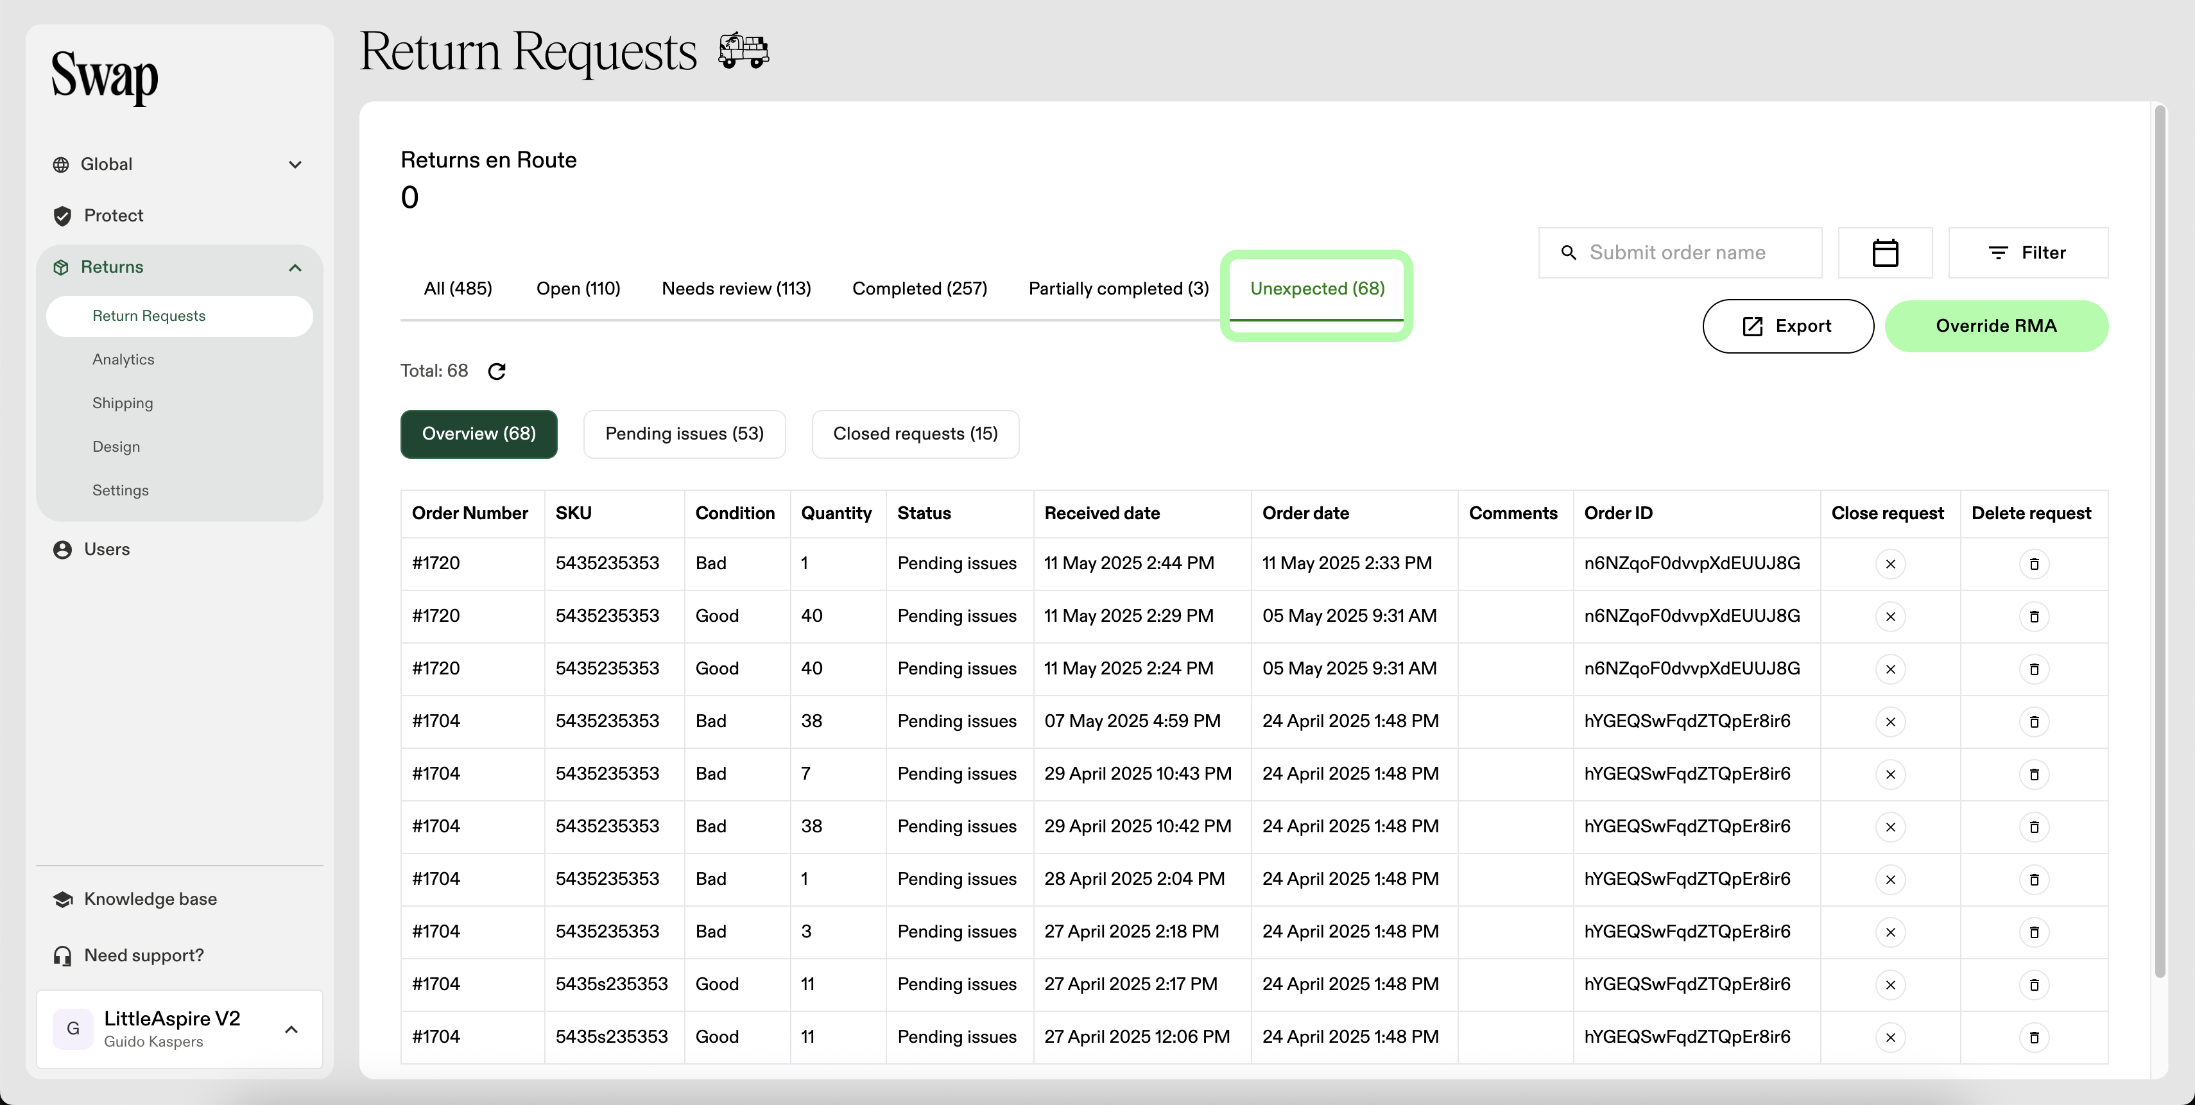Go to Shipping under Returns
Image resolution: width=2195 pixels, height=1105 pixels.
click(123, 403)
